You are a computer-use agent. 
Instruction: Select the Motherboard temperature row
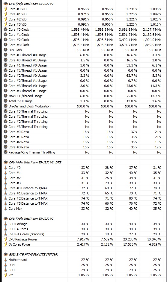pyautogui.click(x=83, y=260)
